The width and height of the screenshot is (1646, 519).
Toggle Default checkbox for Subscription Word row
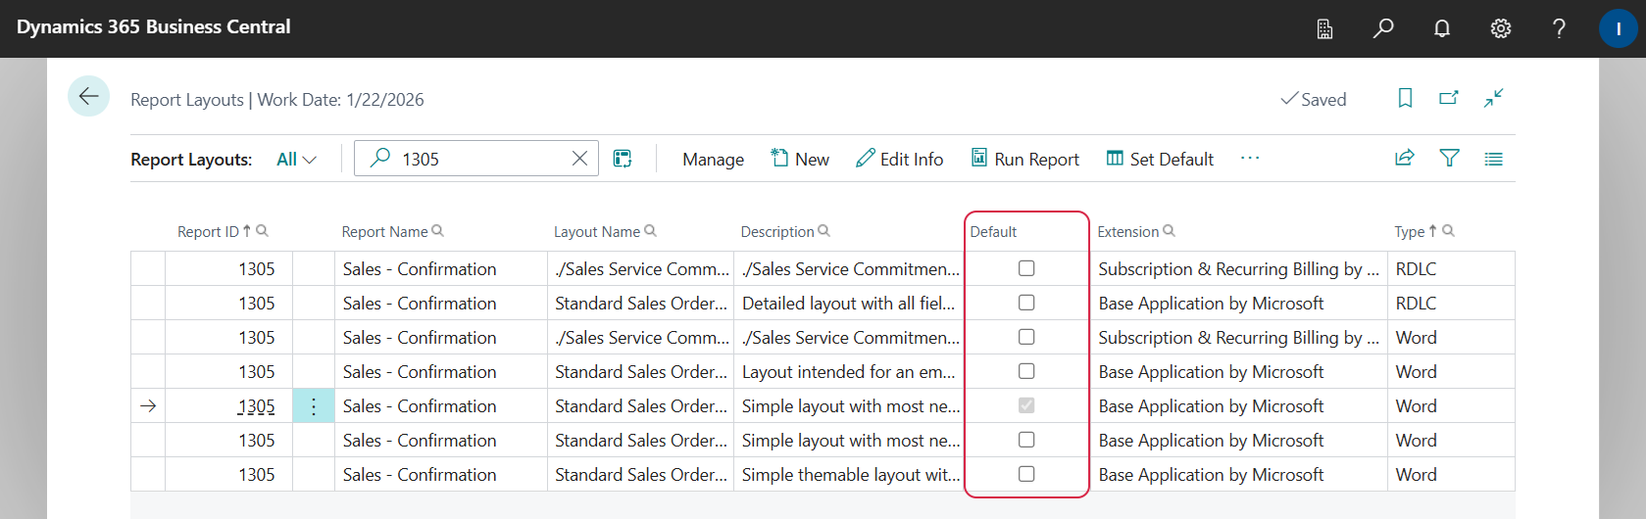coord(1026,337)
